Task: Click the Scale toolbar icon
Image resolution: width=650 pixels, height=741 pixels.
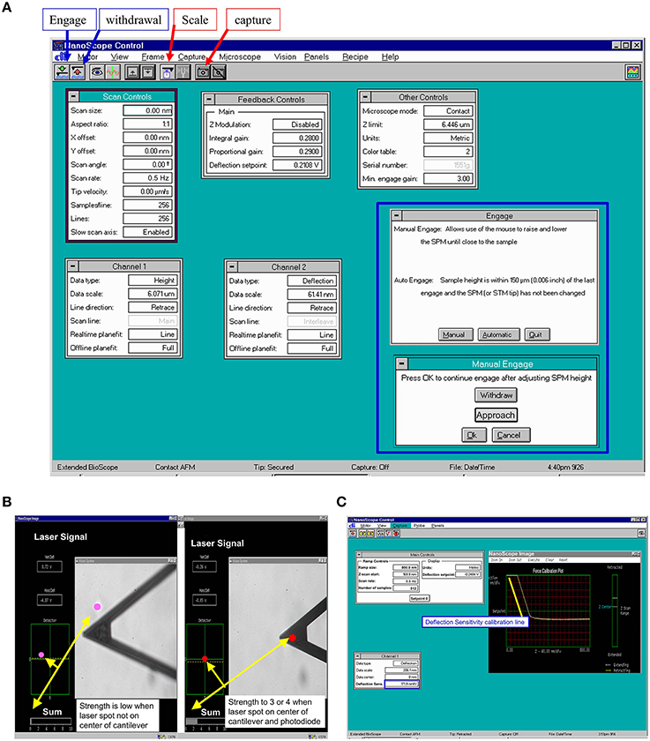Action: (168, 72)
